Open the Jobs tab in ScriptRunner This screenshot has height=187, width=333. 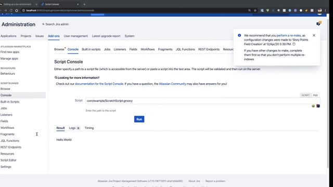tap(107, 49)
